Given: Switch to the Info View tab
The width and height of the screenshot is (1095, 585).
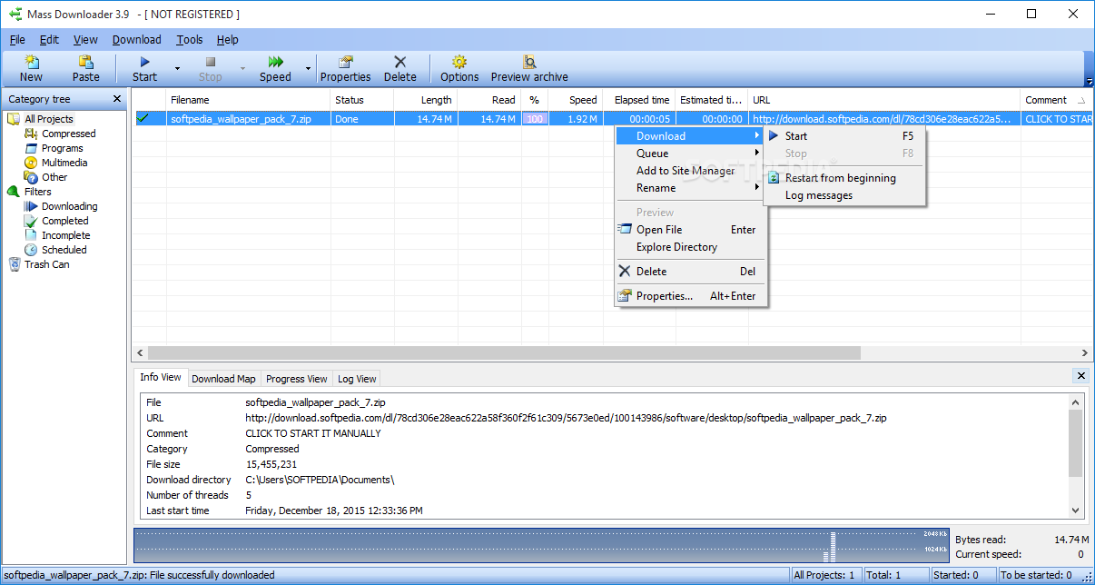Looking at the screenshot, I should pyautogui.click(x=161, y=377).
